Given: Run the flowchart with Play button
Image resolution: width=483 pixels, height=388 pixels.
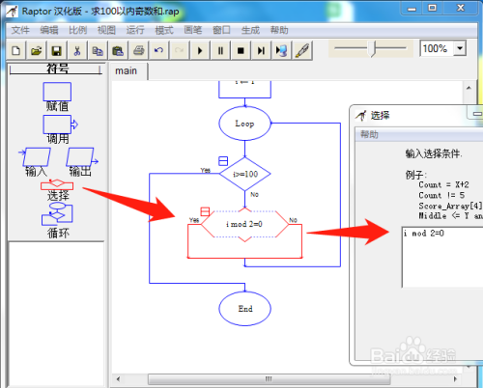Looking at the screenshot, I should (x=200, y=50).
